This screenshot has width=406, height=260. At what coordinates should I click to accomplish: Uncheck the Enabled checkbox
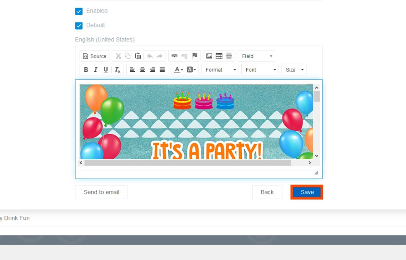coord(79,11)
